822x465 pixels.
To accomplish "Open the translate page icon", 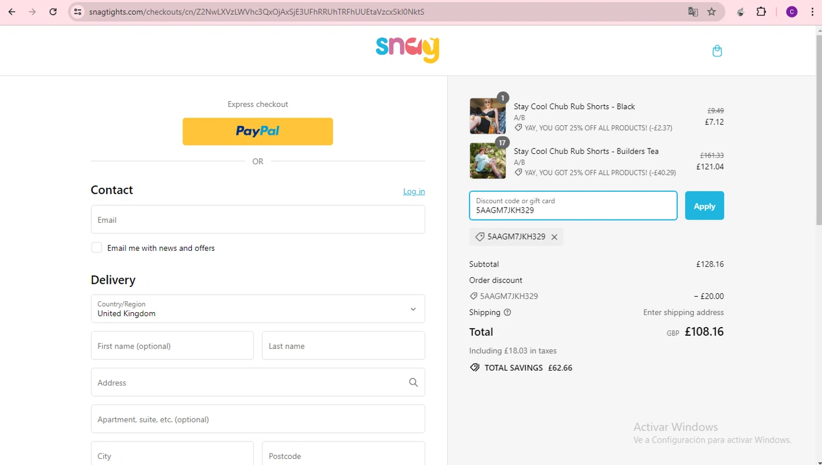I will (693, 12).
